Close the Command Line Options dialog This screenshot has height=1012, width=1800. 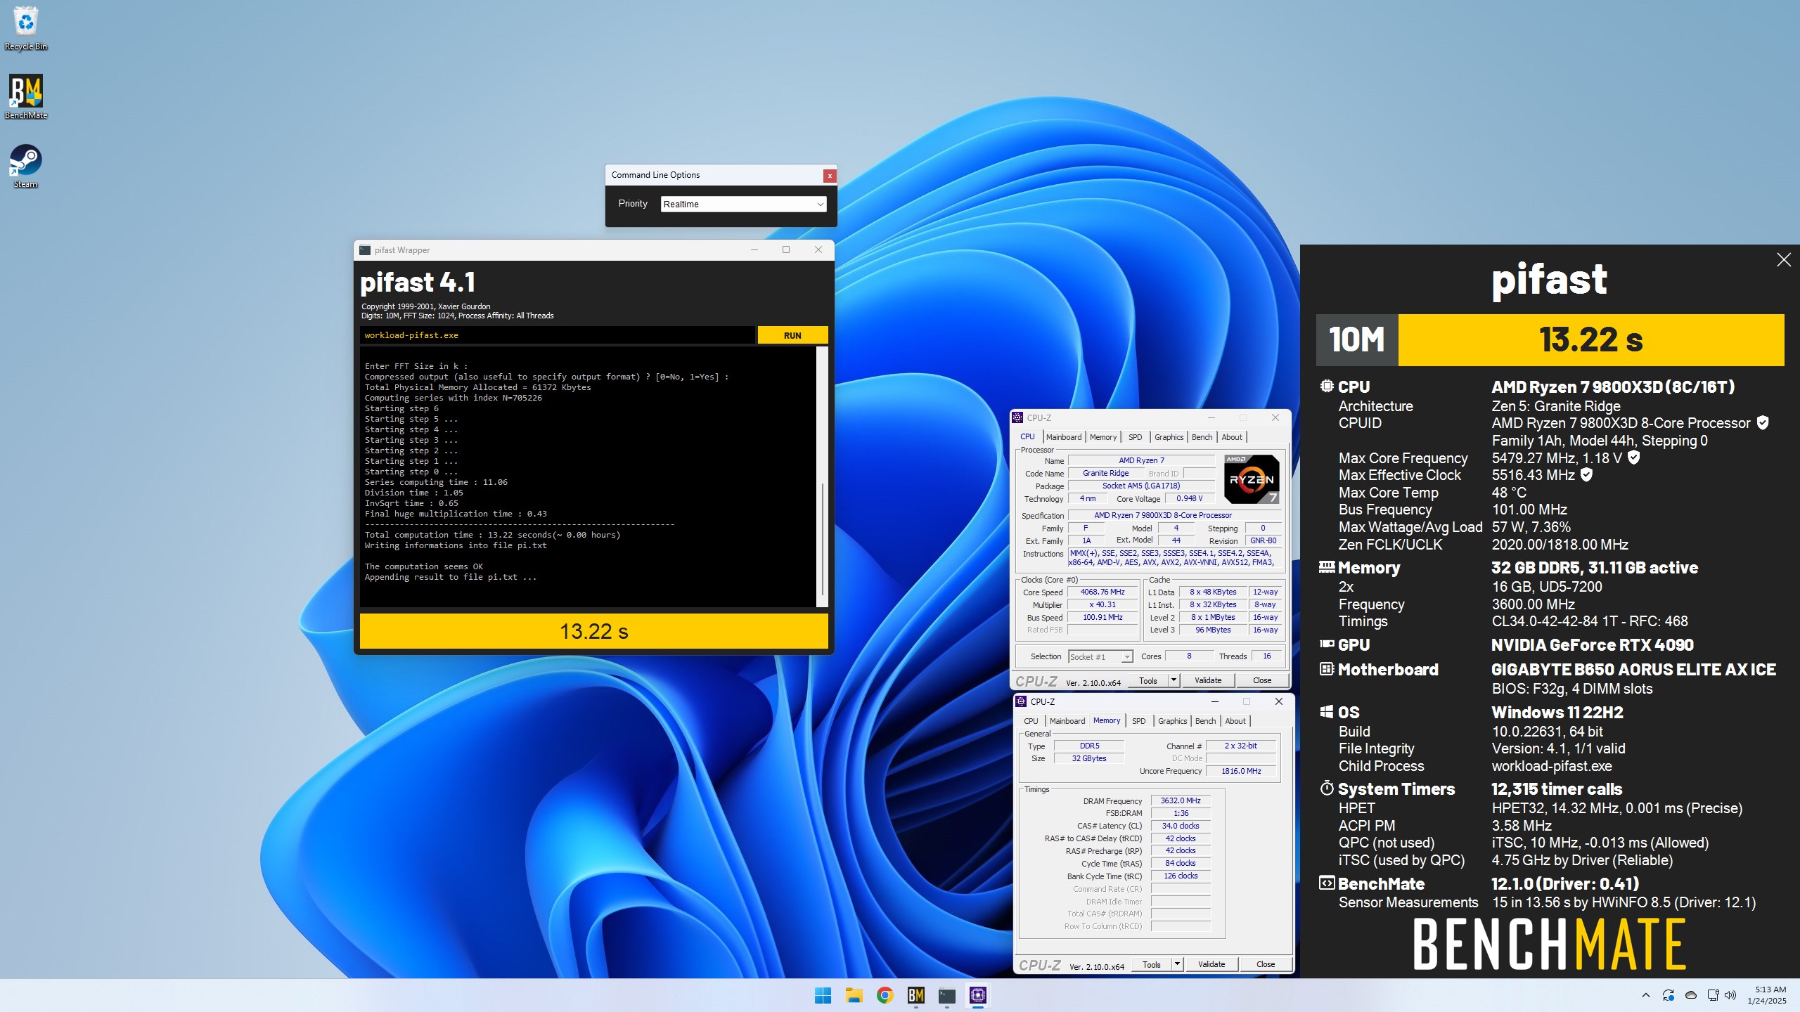(830, 176)
